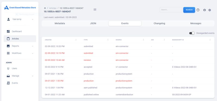Expand the Yale temp user dropdown

coord(33,19)
